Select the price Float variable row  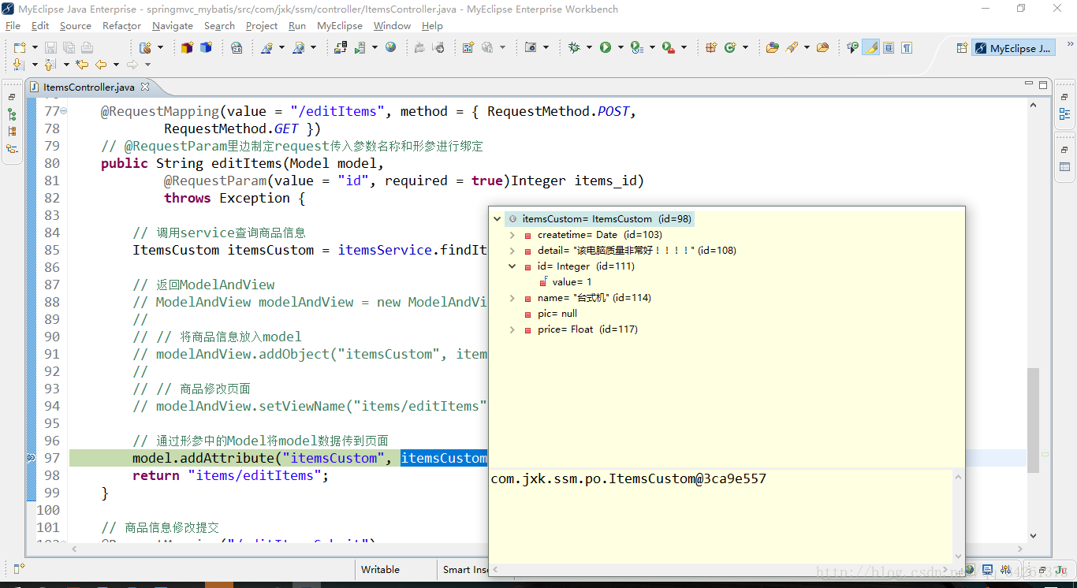(x=587, y=329)
